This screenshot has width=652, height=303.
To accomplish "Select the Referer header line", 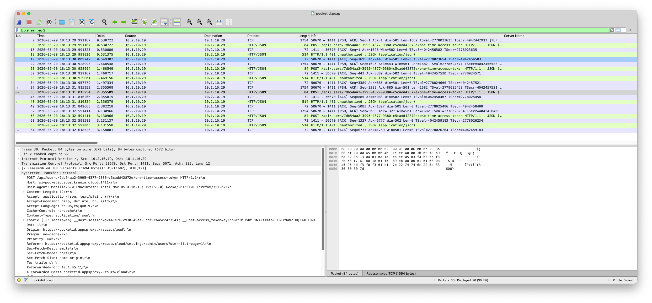I will [x=168, y=244].
